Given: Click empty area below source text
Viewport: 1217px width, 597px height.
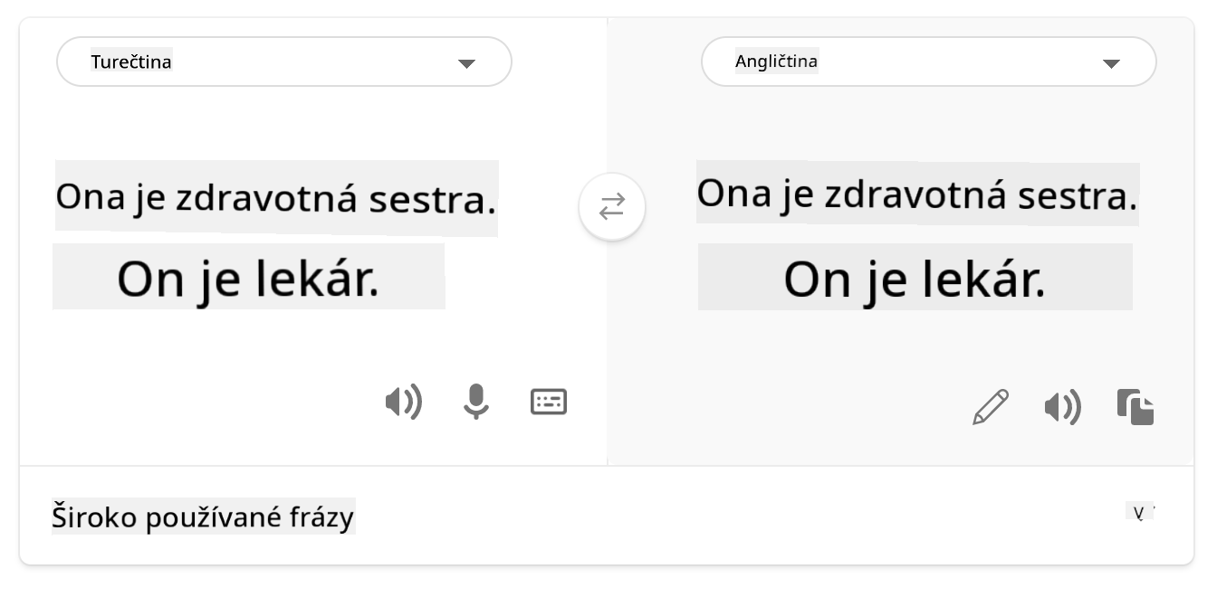Looking at the screenshot, I should (x=226, y=371).
